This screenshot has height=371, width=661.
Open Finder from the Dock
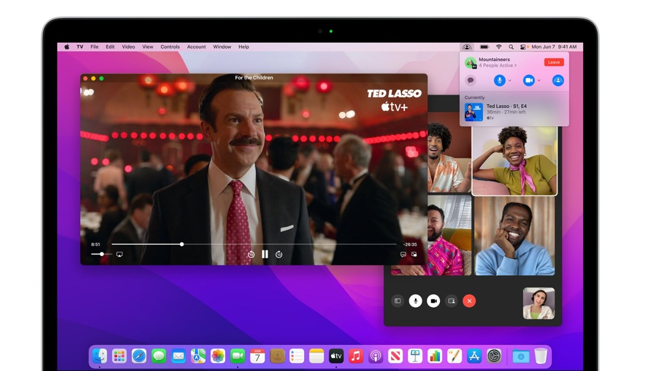99,356
